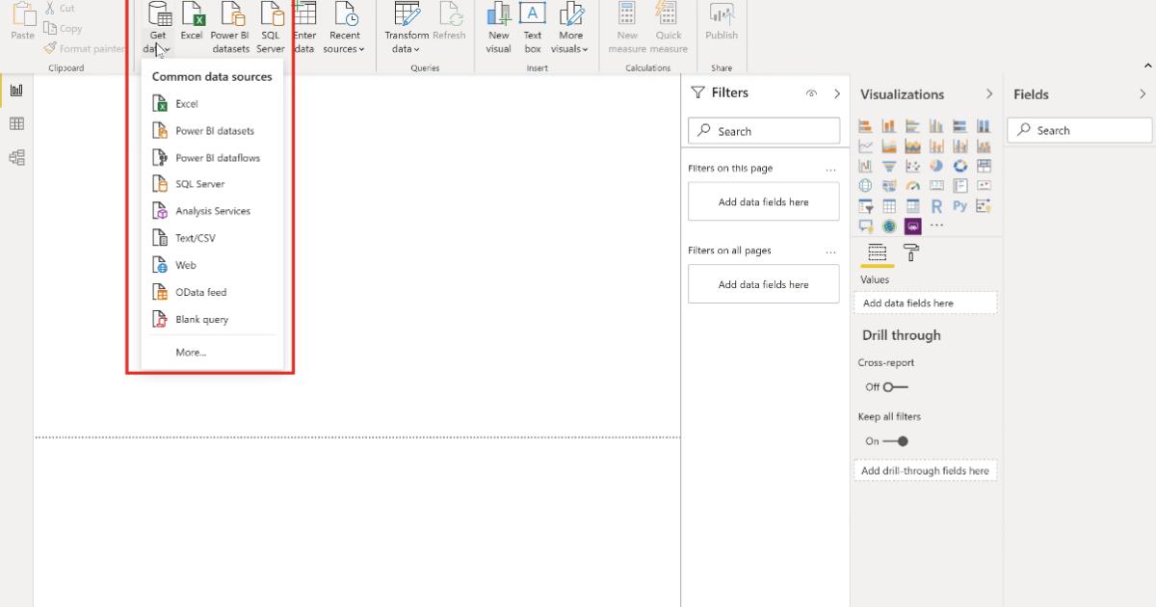Click the Fields pane search box
Viewport: 1156px width, 607px height.
[x=1079, y=129]
